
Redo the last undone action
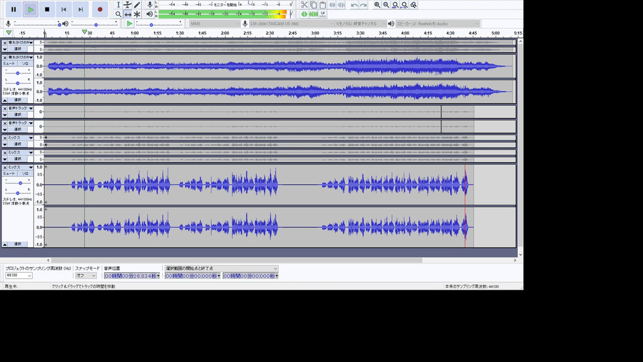(x=363, y=5)
